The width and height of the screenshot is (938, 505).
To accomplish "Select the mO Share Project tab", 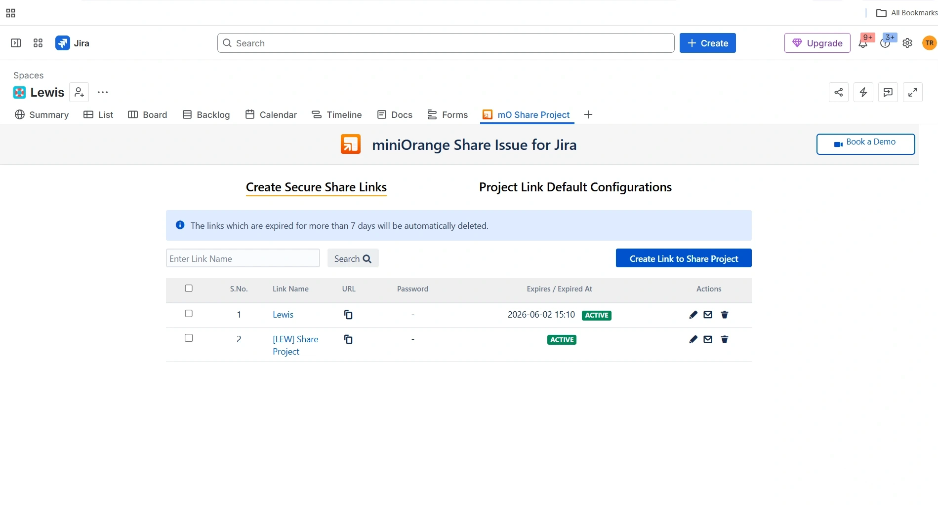I will tap(527, 114).
